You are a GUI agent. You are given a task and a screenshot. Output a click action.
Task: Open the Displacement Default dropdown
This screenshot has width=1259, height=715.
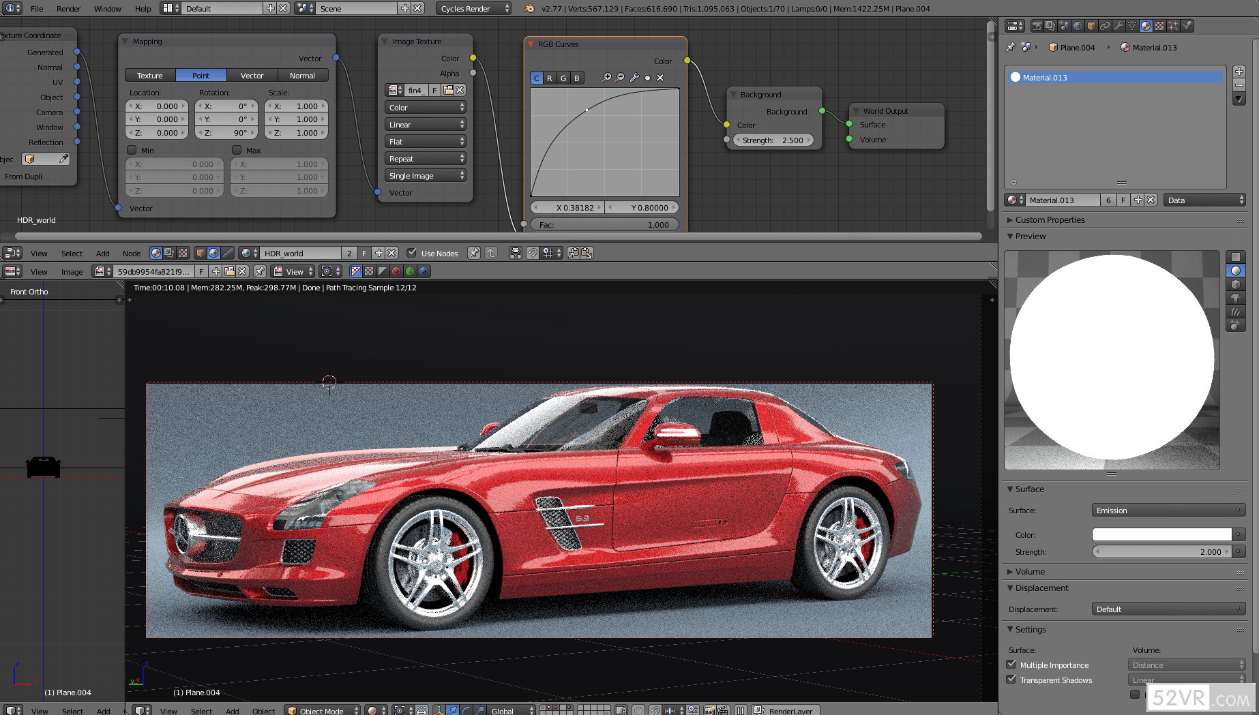(x=1168, y=609)
